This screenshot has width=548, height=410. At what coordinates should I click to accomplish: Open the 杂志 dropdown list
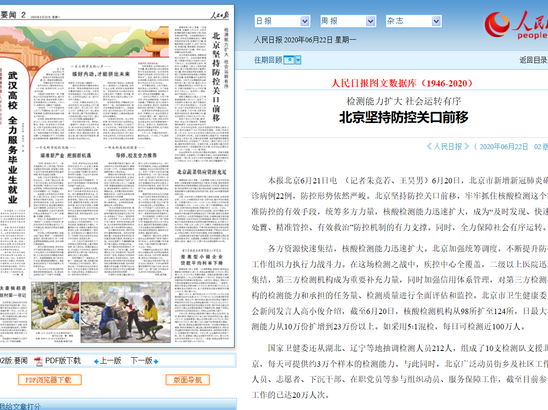413,21
